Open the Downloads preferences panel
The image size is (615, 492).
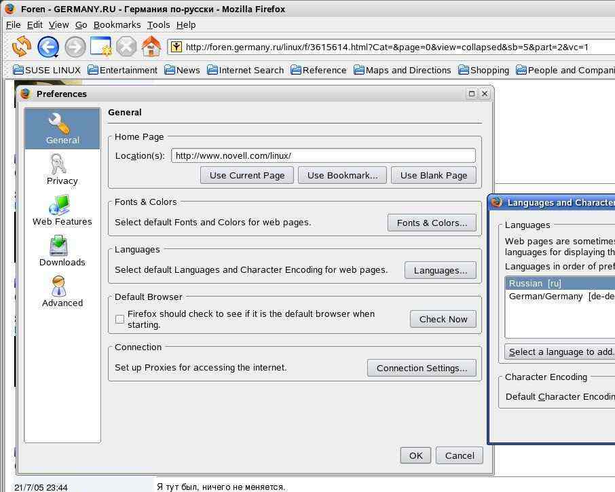point(62,251)
